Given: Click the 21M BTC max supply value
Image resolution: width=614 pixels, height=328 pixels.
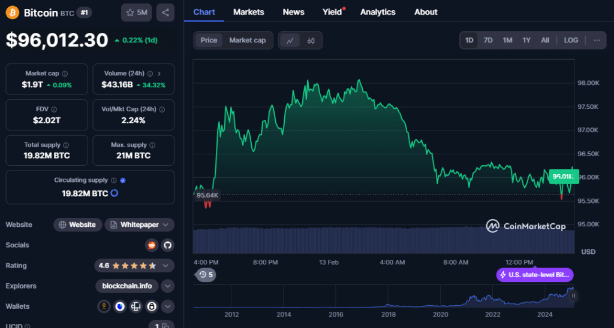Looking at the screenshot, I should pyautogui.click(x=133, y=156).
